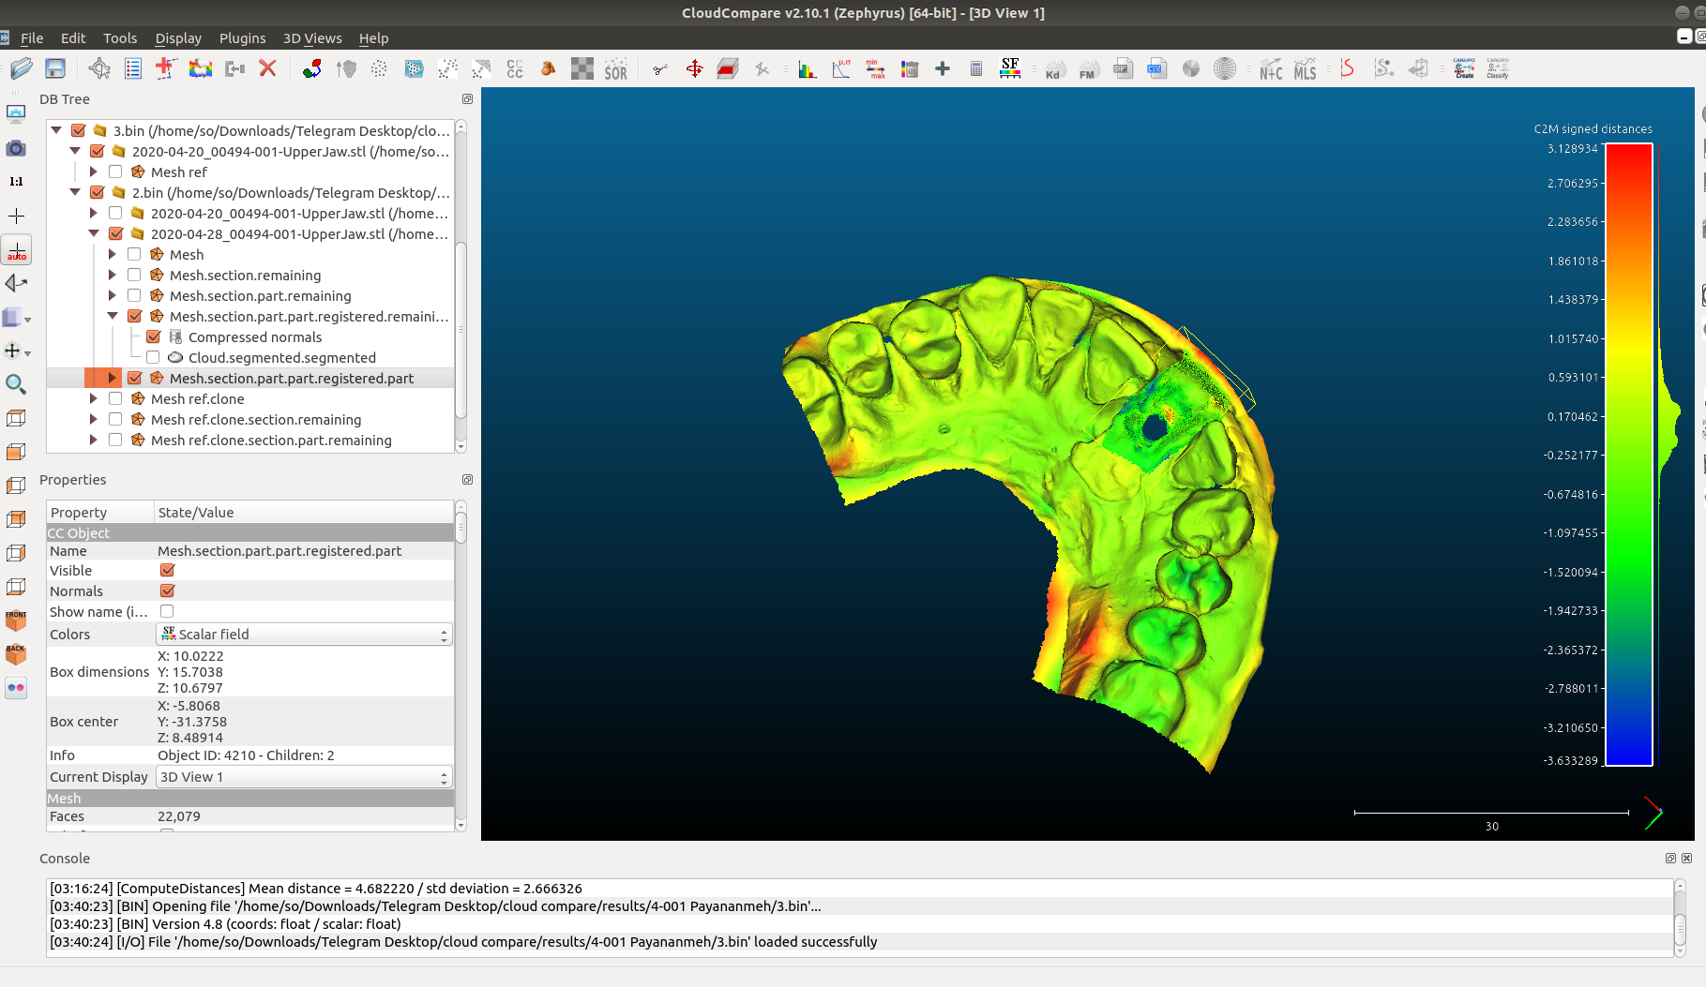Click the C2M signed distances color scale bar
The image size is (1706, 987).
(1628, 455)
